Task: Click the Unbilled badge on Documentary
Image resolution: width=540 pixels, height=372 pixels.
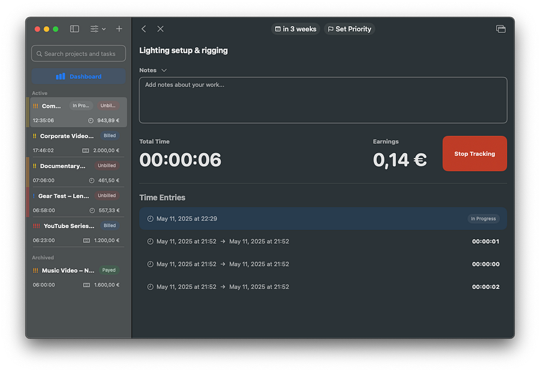Action: pyautogui.click(x=107, y=166)
